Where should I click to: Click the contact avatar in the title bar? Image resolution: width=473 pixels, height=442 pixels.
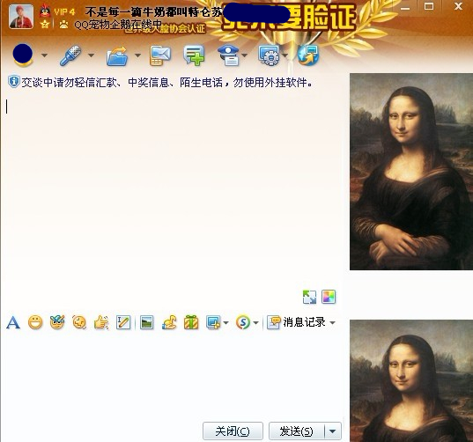point(21,17)
